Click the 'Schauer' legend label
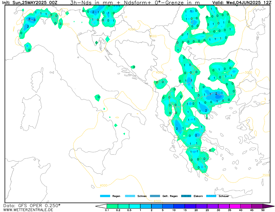 click(x=224, y=196)
